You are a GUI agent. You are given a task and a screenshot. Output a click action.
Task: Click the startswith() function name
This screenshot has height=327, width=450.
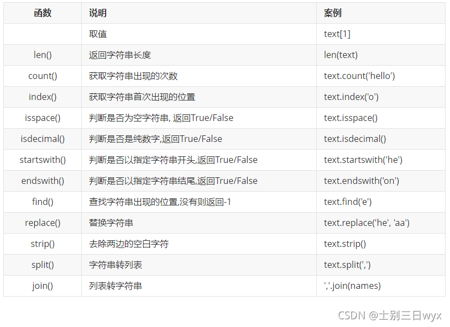point(43,160)
